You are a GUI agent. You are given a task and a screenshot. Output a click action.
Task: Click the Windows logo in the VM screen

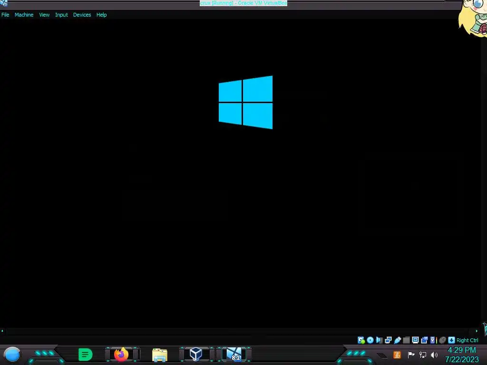(x=246, y=102)
